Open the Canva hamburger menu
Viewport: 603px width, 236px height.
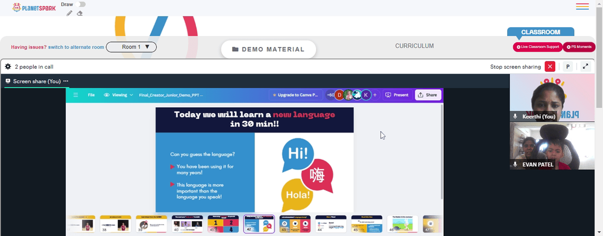coord(76,95)
